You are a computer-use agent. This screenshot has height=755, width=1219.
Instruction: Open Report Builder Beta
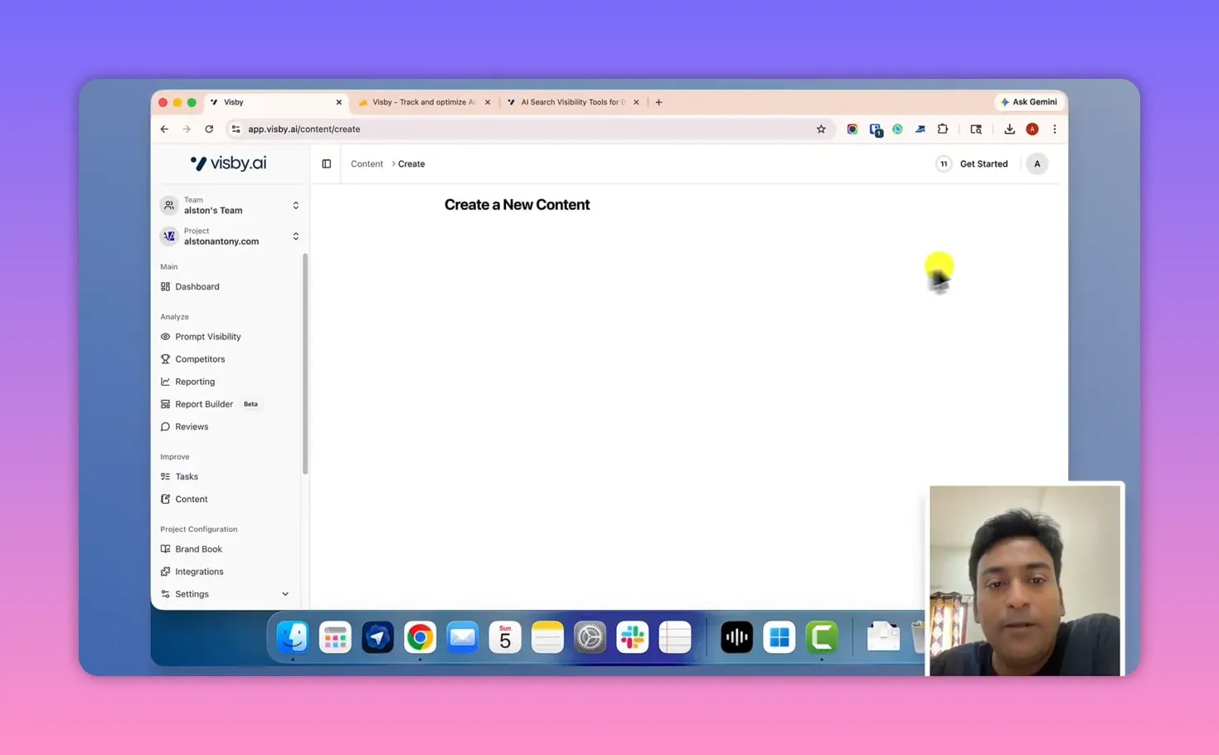point(204,404)
